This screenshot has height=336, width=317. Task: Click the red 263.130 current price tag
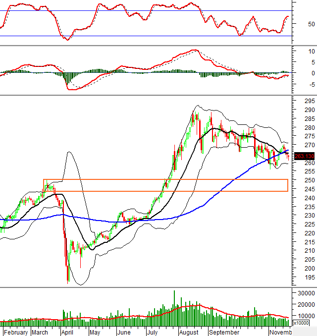pyautogui.click(x=302, y=157)
